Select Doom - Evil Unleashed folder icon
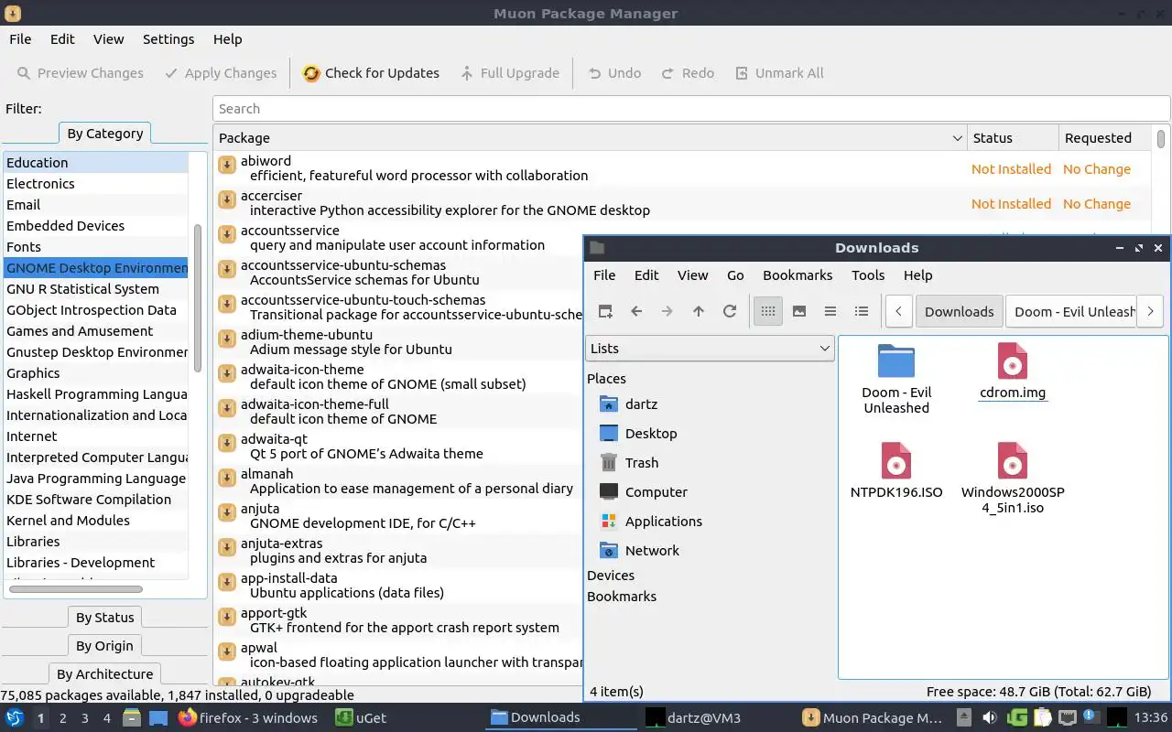The image size is (1172, 732). click(896, 361)
